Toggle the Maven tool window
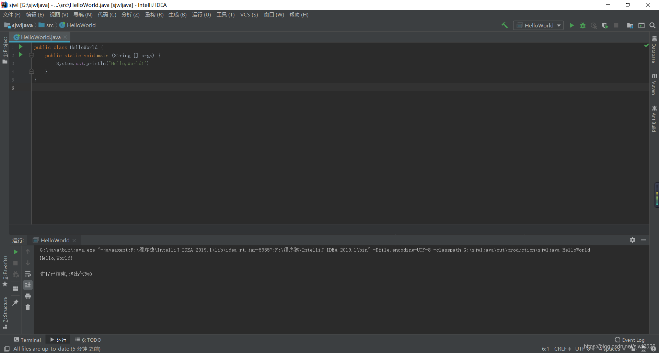The image size is (659, 353). (x=654, y=84)
